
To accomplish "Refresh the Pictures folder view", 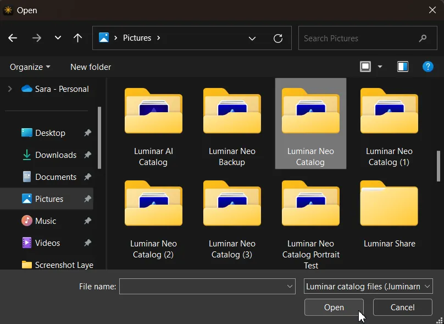I will coord(278,38).
